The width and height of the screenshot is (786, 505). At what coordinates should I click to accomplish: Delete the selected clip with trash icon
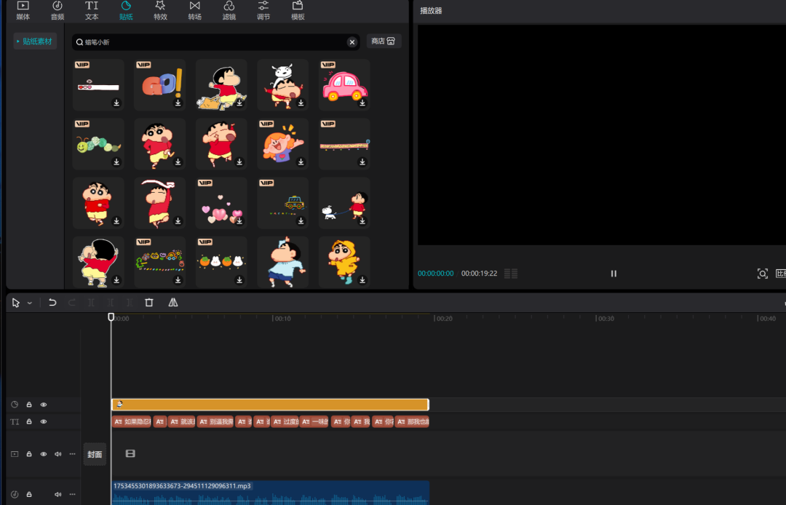click(149, 302)
